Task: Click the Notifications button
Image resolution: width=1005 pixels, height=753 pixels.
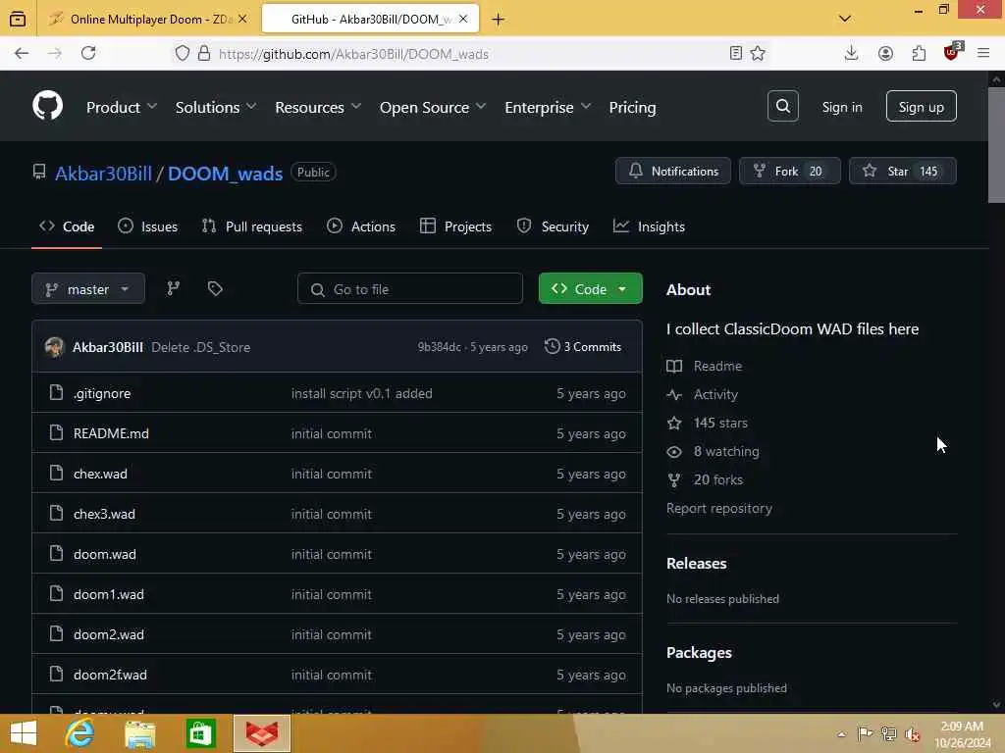Action: (673, 171)
